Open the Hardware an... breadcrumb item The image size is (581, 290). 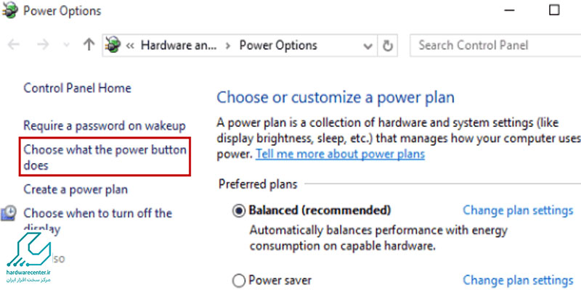[178, 46]
